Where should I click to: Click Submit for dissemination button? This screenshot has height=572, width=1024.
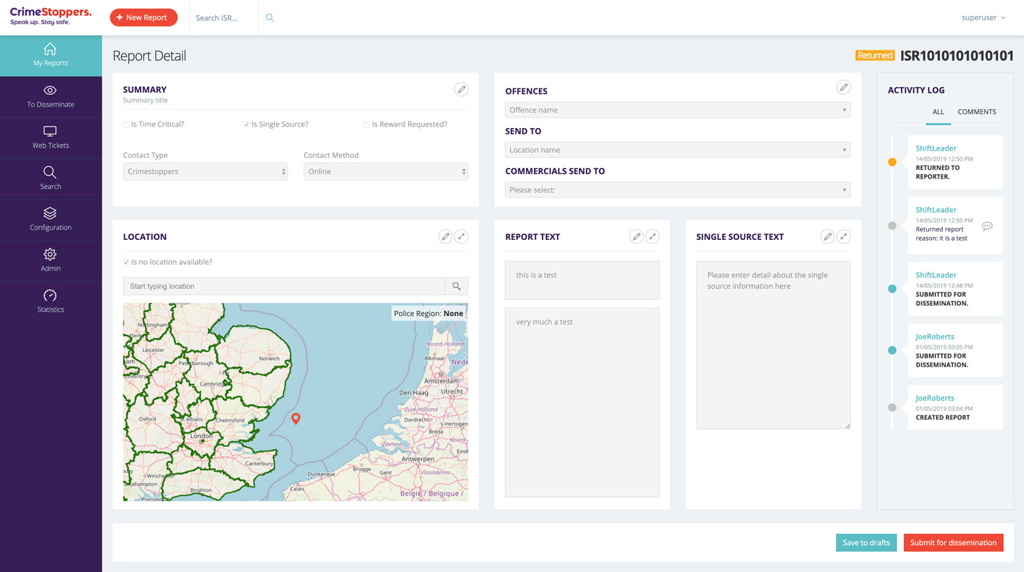click(x=953, y=543)
